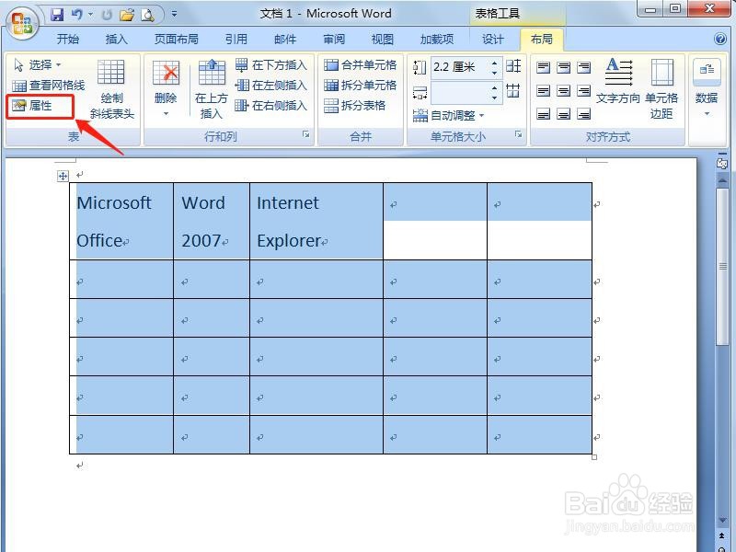Switch to the 开始 tab
The width and height of the screenshot is (736, 552).
click(x=67, y=39)
